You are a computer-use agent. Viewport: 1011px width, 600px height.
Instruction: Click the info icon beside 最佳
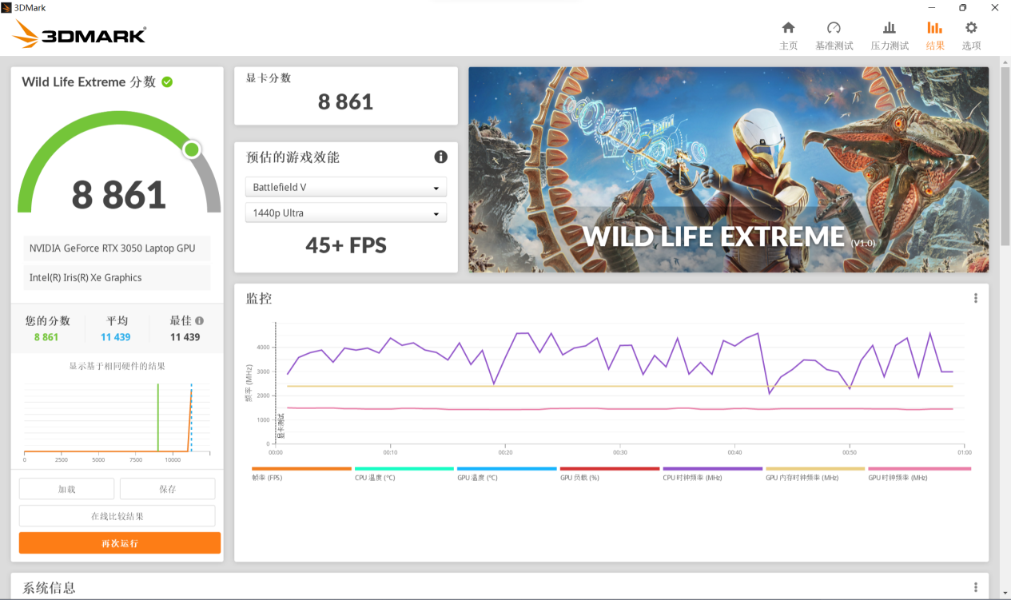pyautogui.click(x=199, y=320)
